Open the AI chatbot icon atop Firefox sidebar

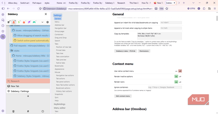pos(3,14)
